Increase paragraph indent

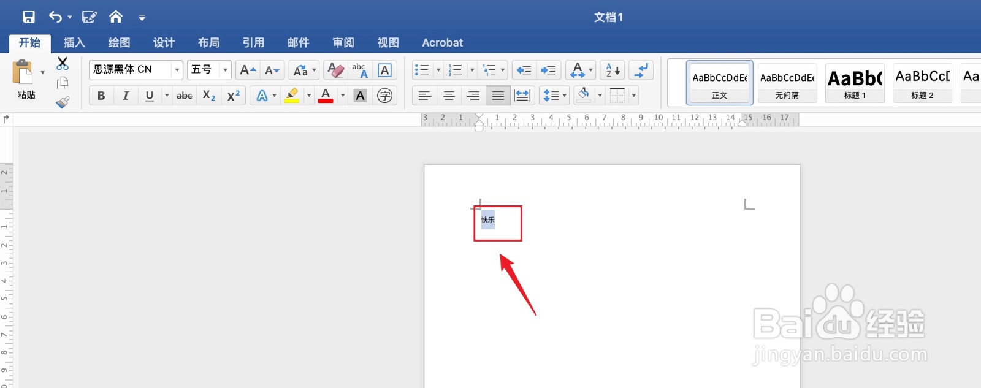[549, 70]
